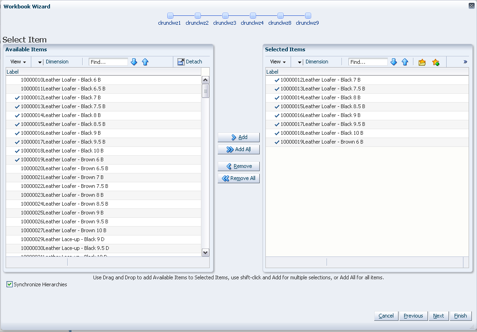The image size is (477, 332).
Task: Click the Available Items scroll up arrow
Action: pyautogui.click(x=206, y=80)
